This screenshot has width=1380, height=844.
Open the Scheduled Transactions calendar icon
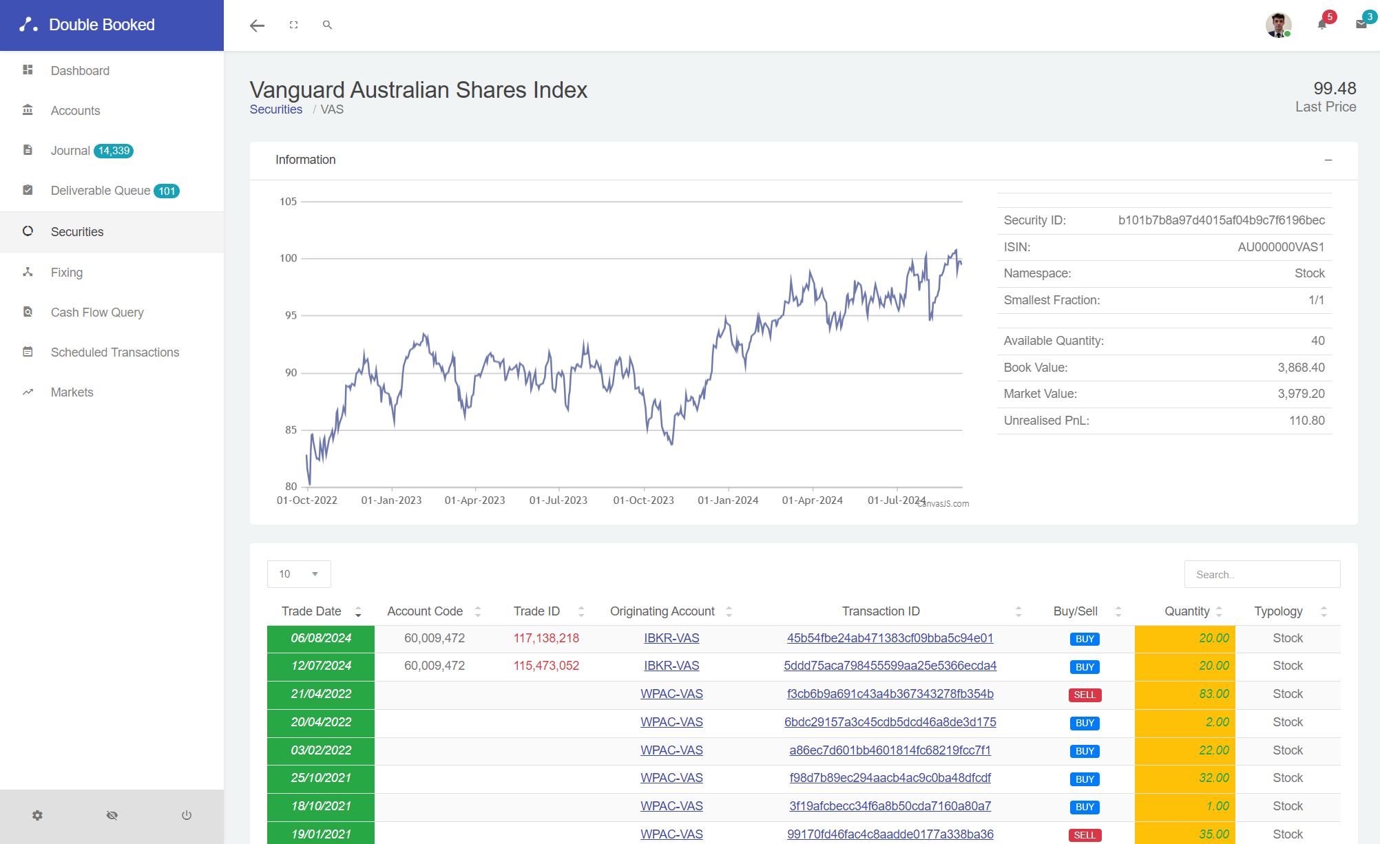pyautogui.click(x=28, y=352)
